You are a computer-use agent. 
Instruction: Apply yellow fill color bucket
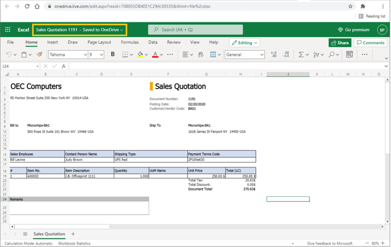pyautogui.click(x=140, y=54)
